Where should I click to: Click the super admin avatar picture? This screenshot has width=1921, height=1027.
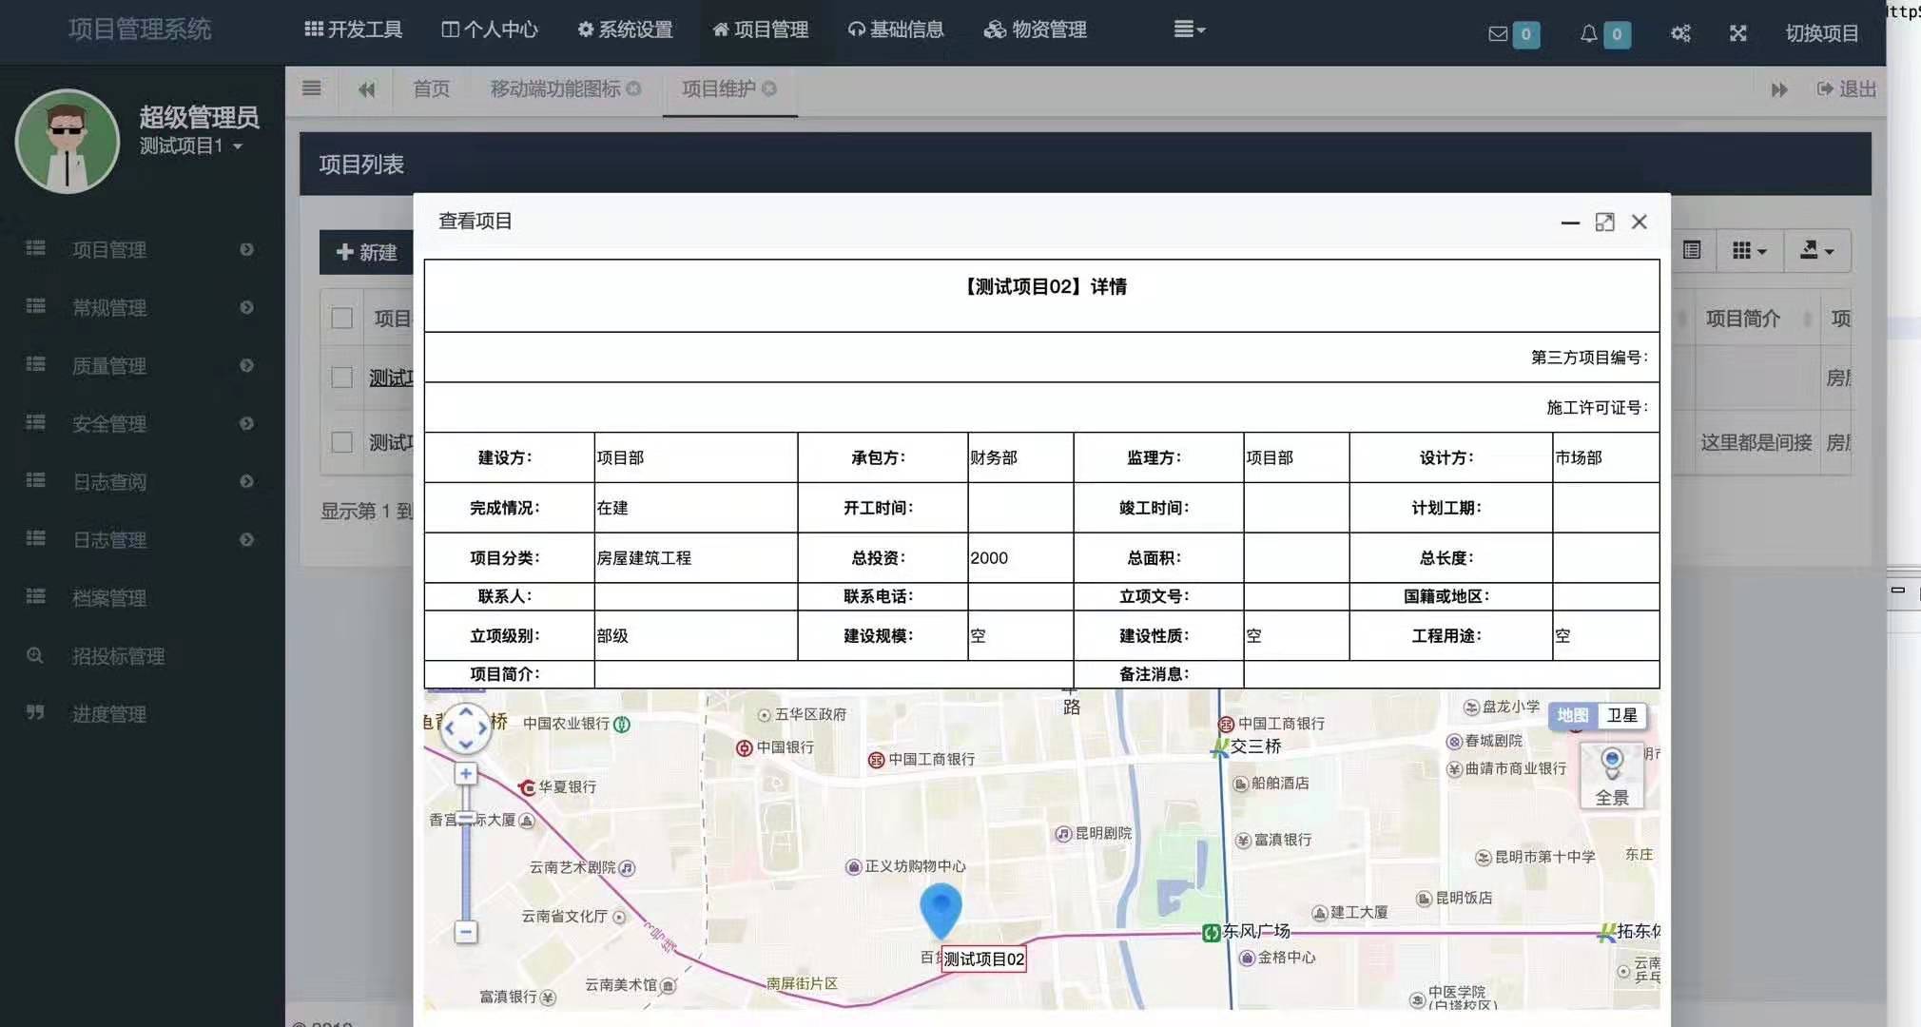67,142
